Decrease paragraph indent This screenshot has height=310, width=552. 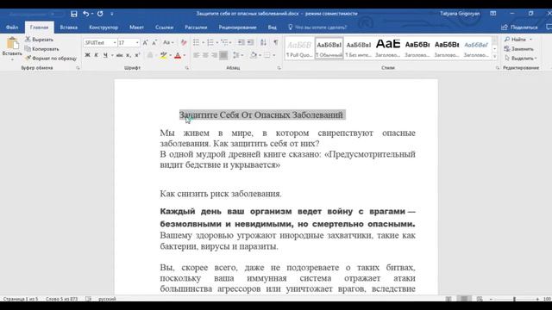241,42
